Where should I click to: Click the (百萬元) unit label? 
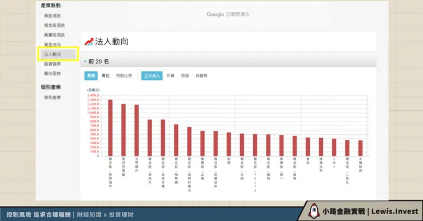point(93,90)
